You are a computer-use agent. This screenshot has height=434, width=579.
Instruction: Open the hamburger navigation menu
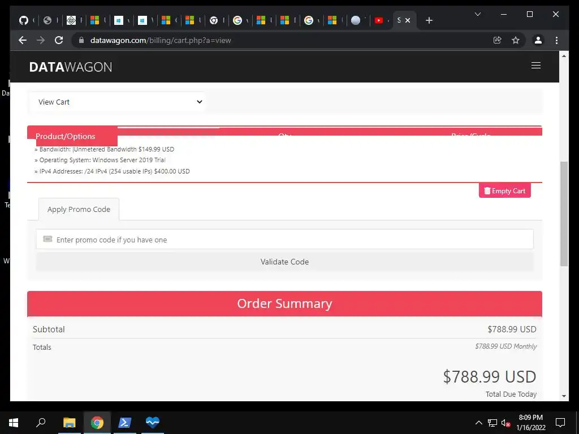tap(536, 66)
